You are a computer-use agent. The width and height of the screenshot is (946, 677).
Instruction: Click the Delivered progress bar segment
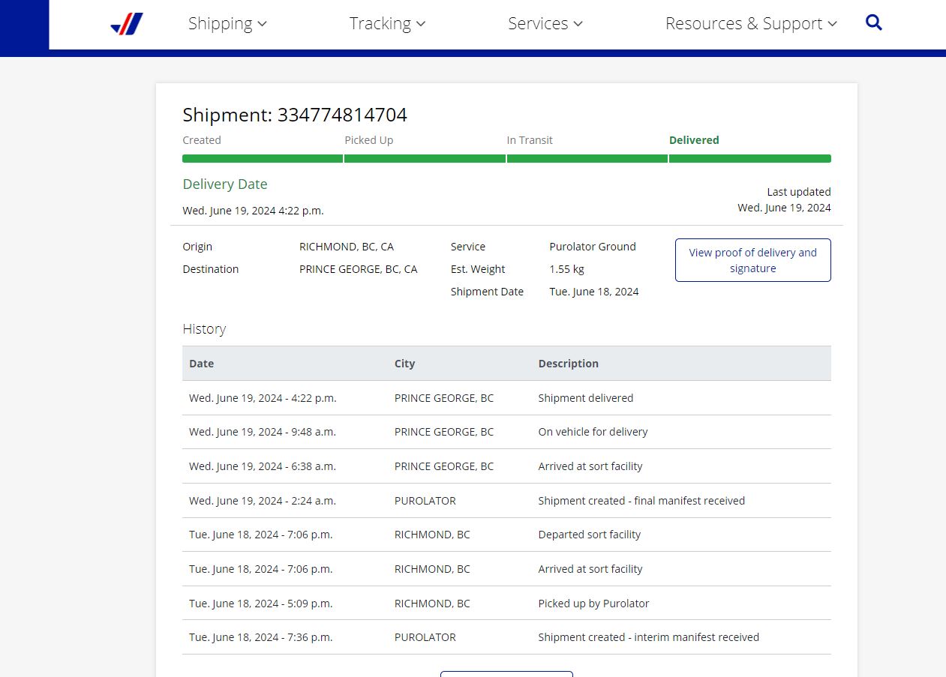[x=749, y=158]
